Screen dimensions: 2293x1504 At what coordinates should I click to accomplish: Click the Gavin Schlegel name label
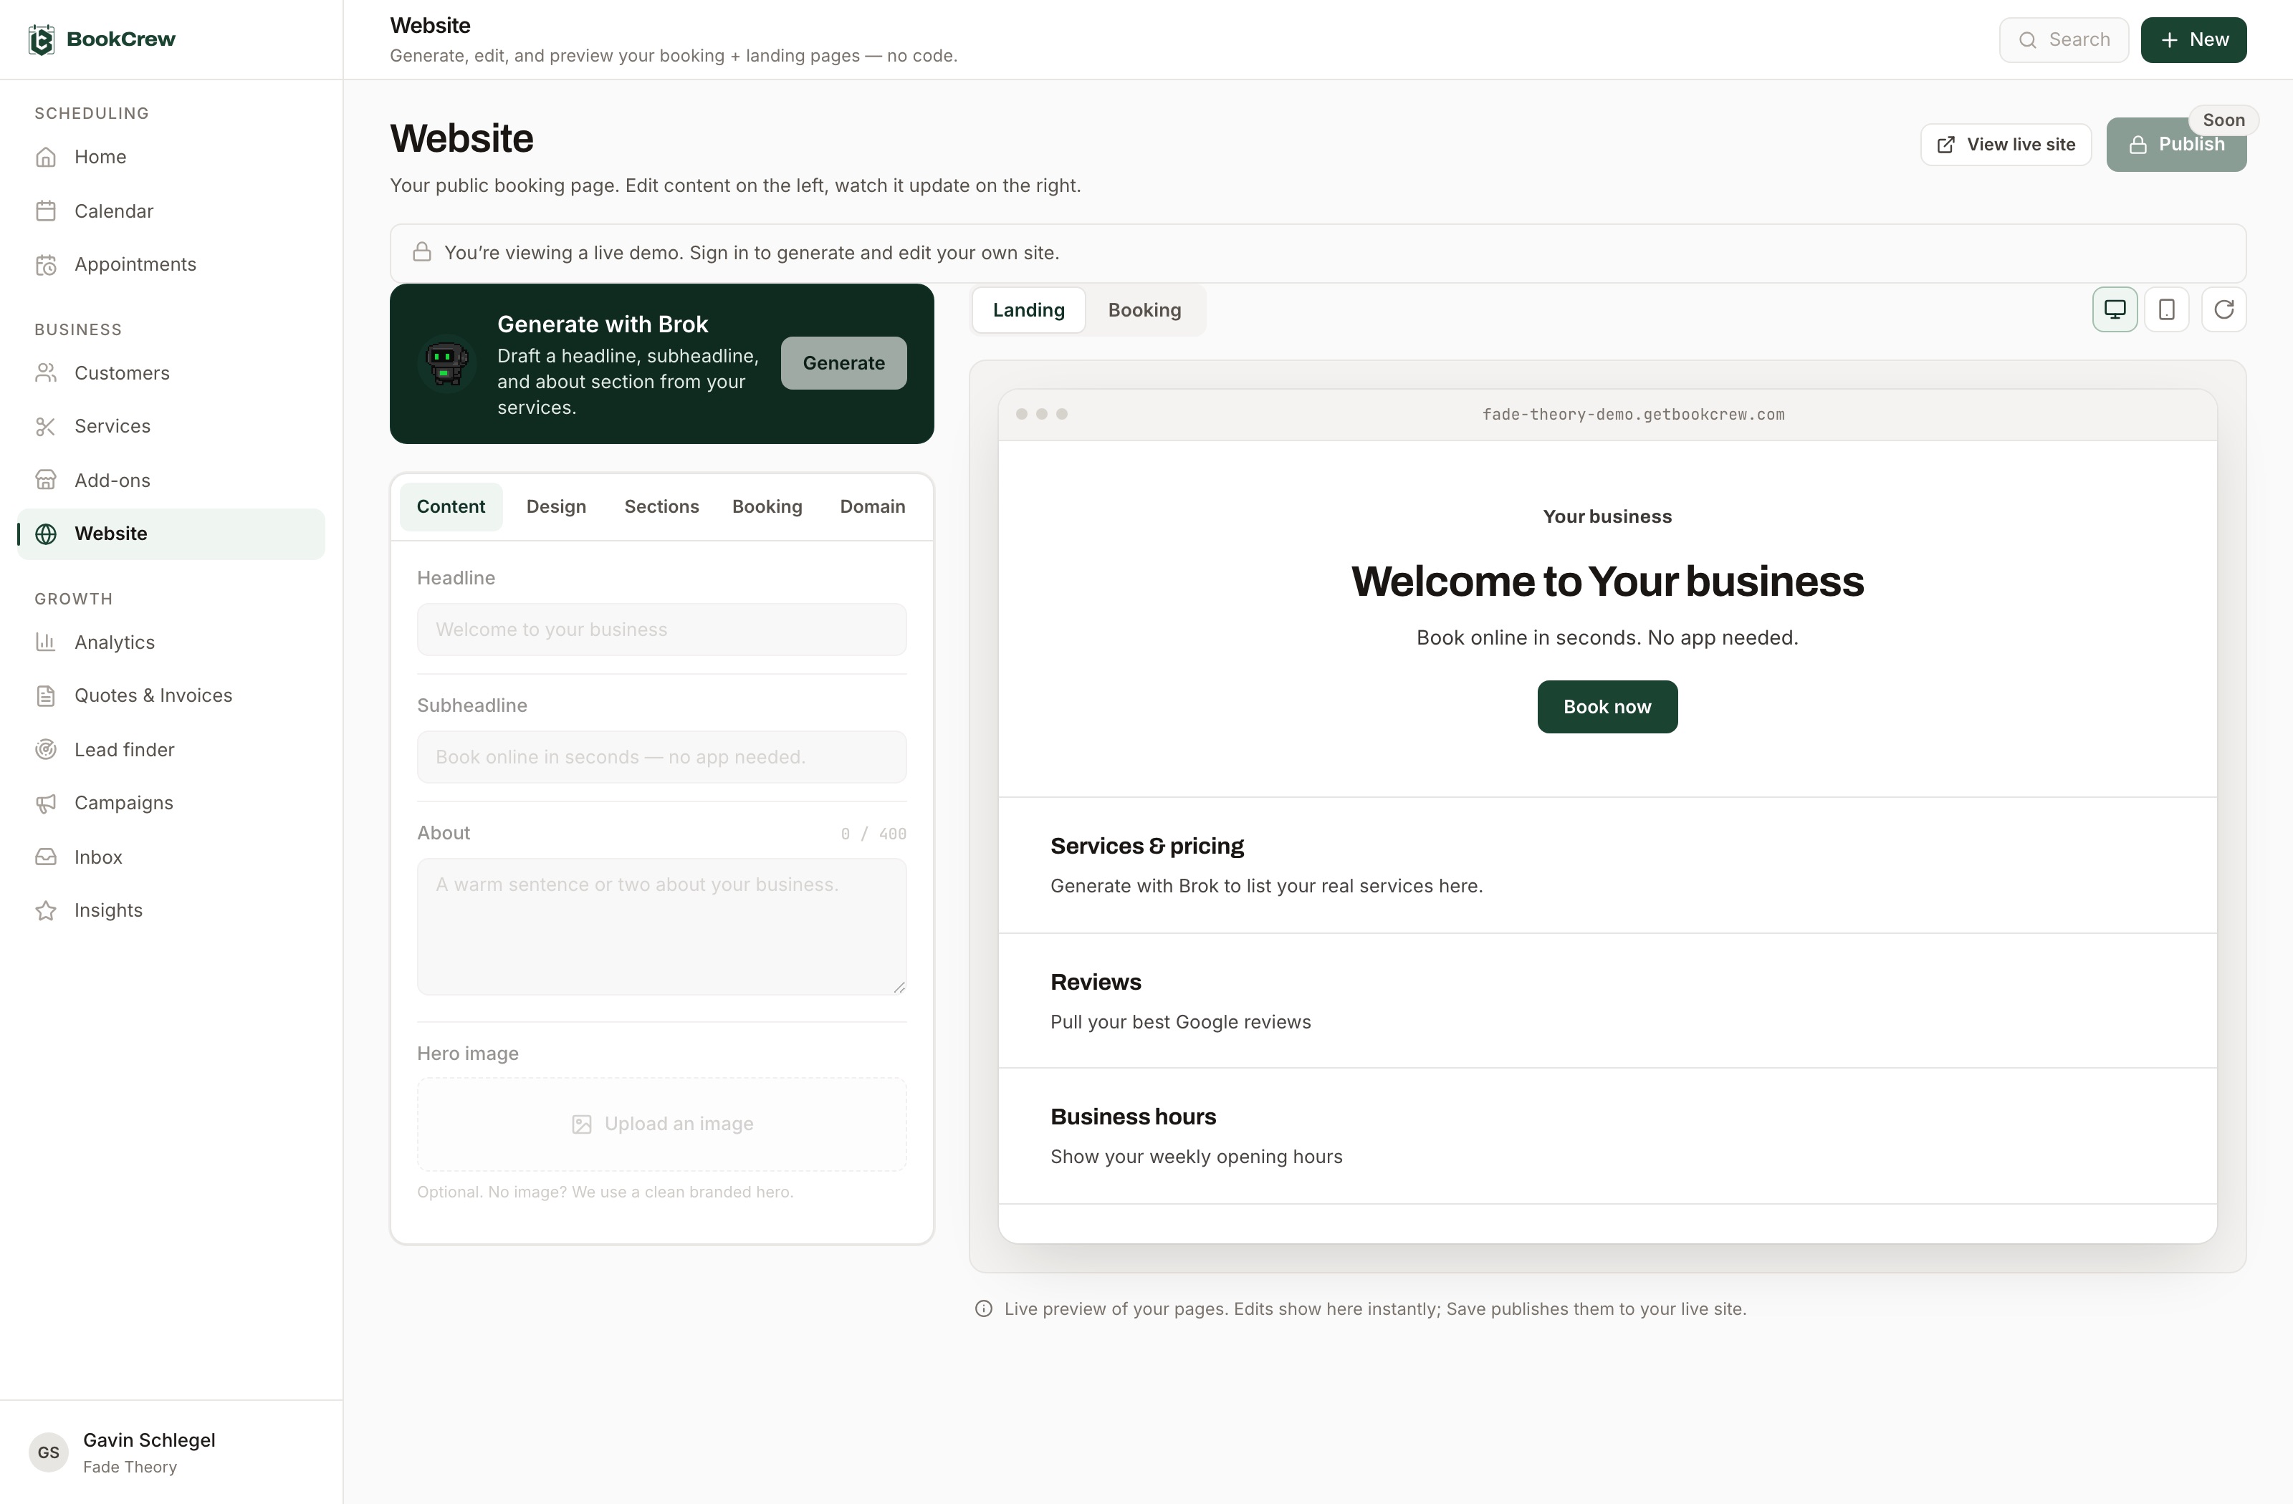point(149,1440)
